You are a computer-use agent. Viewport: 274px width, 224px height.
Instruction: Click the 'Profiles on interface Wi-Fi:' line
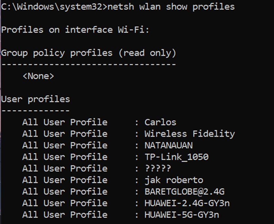(x=75, y=30)
